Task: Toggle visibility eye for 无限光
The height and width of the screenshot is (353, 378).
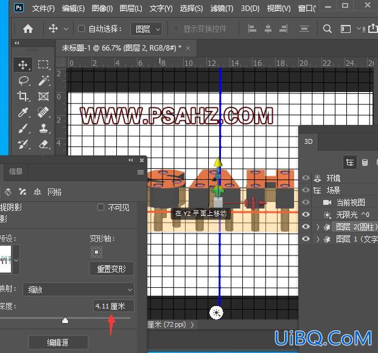Action: 306,214
